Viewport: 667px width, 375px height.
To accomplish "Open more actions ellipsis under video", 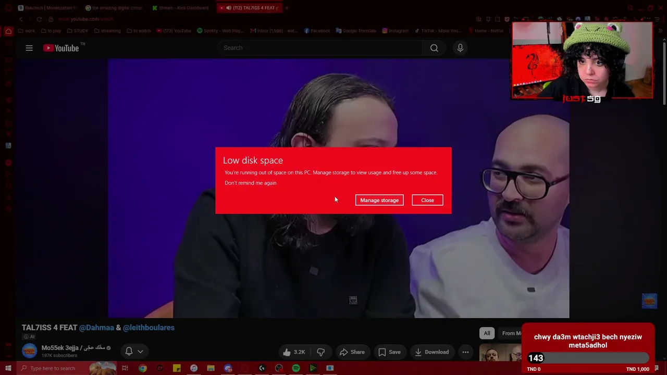I will [x=465, y=352].
